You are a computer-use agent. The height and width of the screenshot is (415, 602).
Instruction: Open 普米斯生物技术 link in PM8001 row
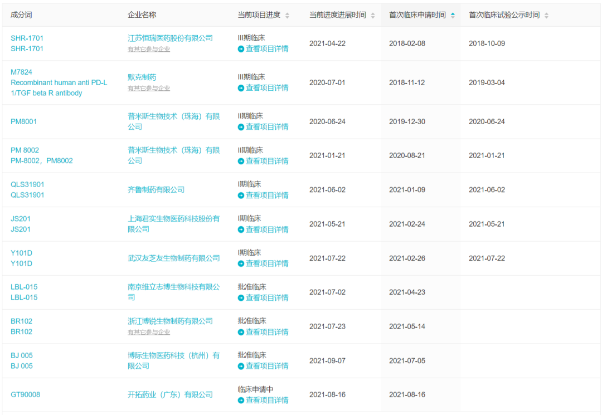(x=173, y=121)
